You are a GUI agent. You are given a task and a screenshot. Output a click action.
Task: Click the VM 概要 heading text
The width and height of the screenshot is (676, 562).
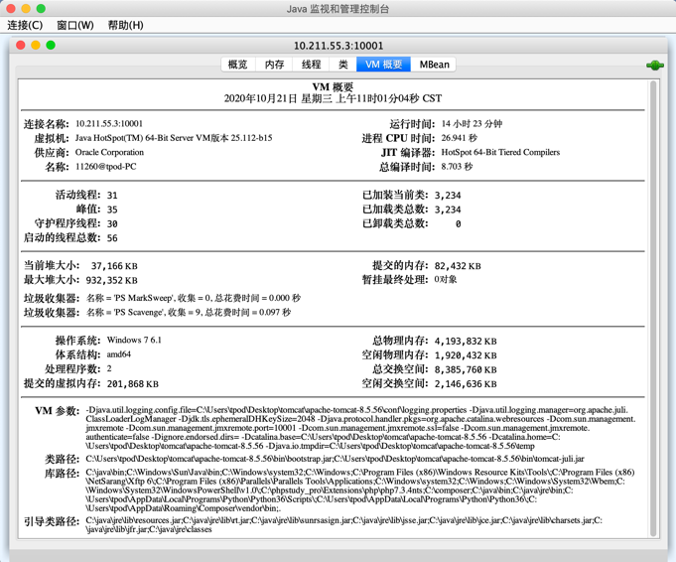[x=333, y=87]
